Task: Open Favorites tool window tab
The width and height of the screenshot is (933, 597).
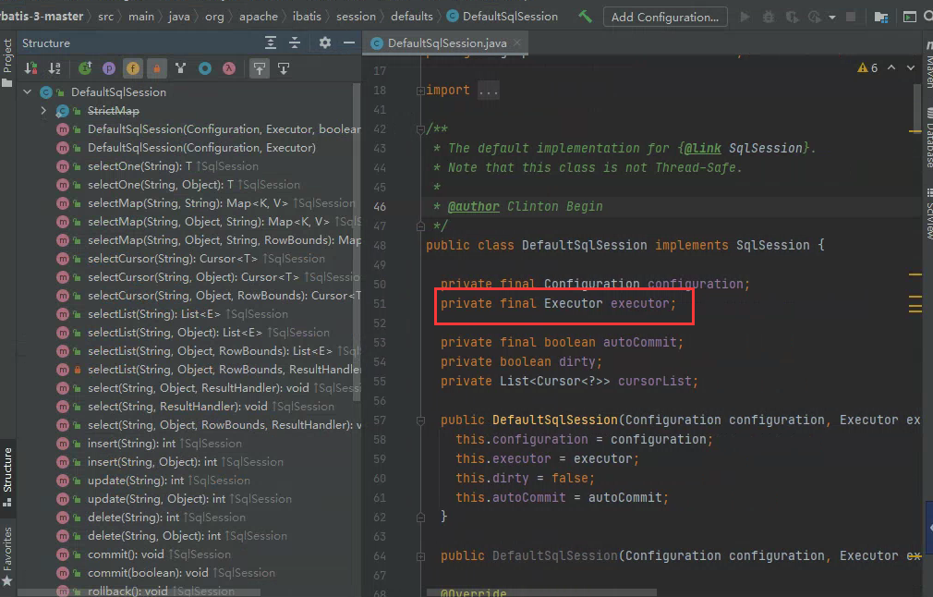Action: point(7,556)
